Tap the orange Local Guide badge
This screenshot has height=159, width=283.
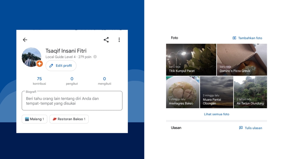pyautogui.click(x=40, y=64)
